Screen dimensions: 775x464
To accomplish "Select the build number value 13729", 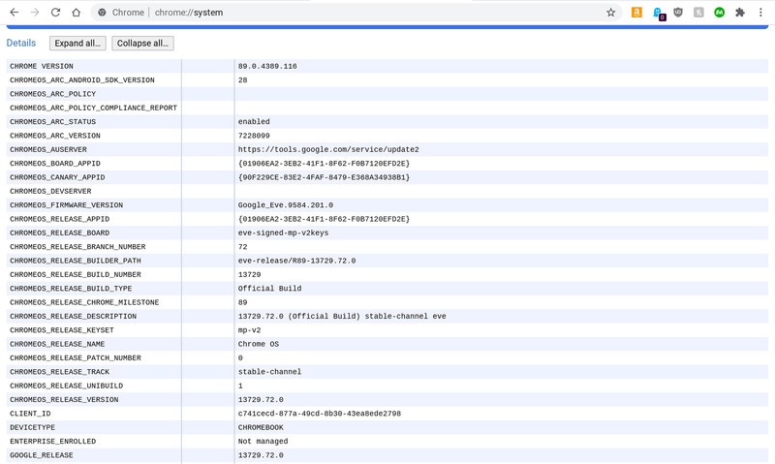I will tap(250, 274).
